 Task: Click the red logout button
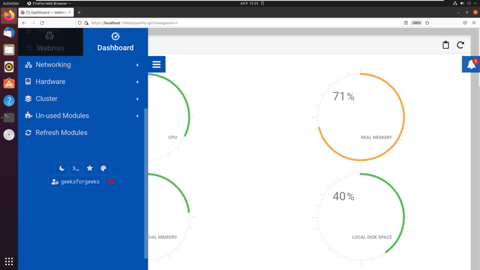tap(110, 182)
